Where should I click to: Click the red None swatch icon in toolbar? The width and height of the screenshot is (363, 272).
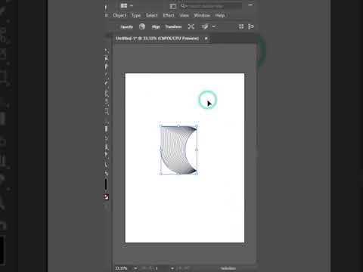point(107,197)
